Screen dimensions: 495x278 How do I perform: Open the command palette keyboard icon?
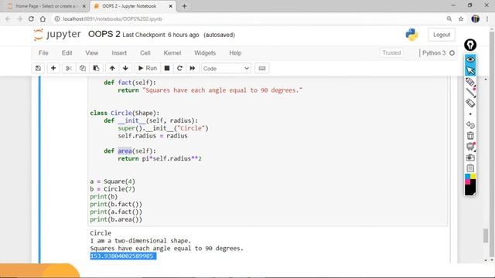point(262,69)
